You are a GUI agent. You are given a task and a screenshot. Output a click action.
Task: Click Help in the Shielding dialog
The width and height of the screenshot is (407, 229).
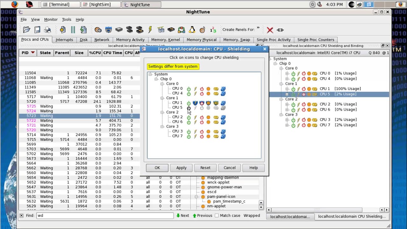[253, 168]
